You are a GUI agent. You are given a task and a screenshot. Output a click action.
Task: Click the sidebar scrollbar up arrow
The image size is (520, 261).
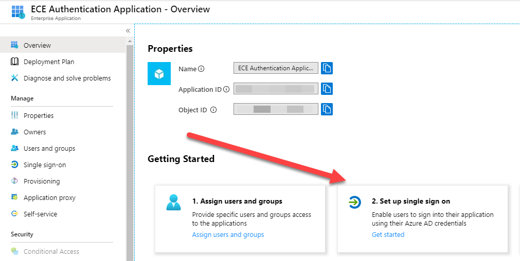tap(130, 42)
